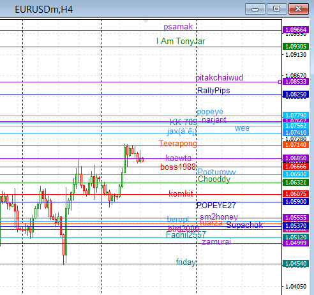Click the chart shift triangle marker
314x295 pixels.
(146, 22)
